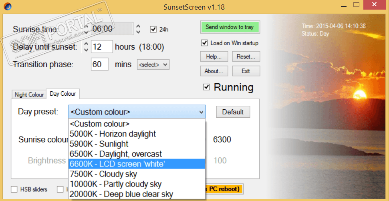Choose <Custom colour> from the preset list
389x201 pixels.
[137, 124]
